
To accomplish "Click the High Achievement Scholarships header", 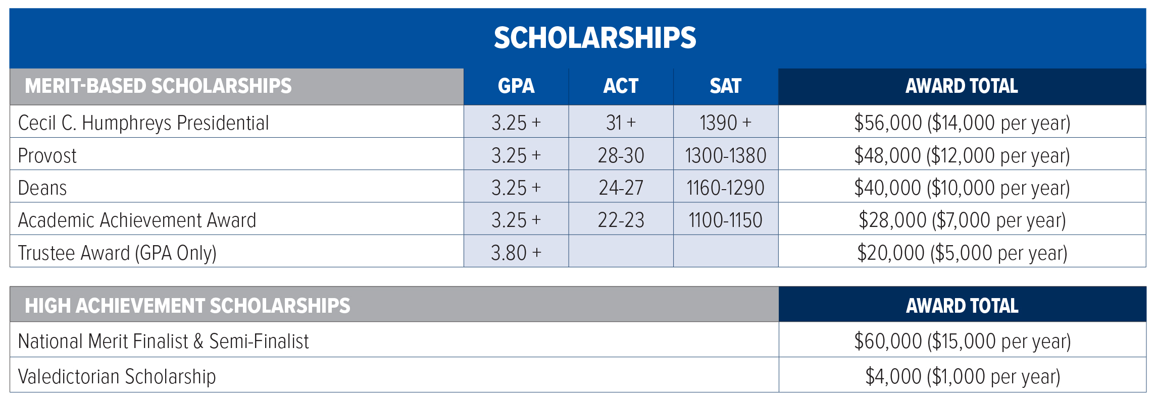I will pyautogui.click(x=187, y=306).
